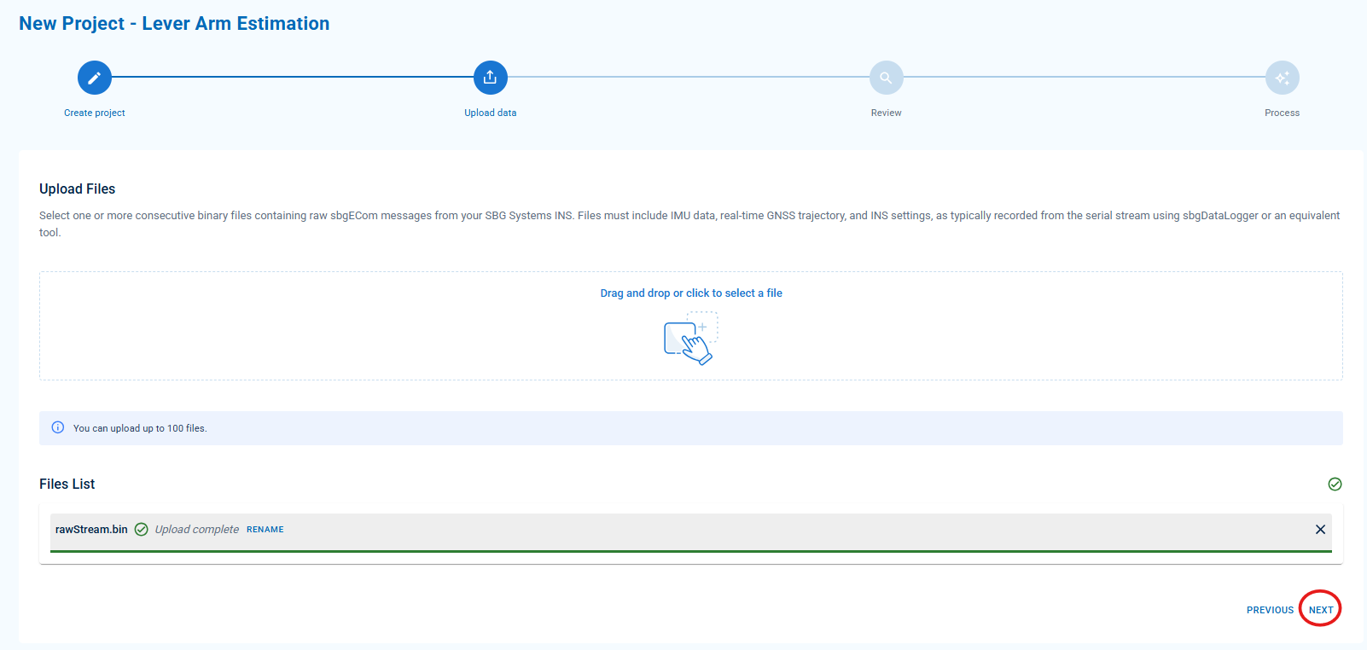Click the green upload progress bar
The height and width of the screenshot is (650, 1367).
coord(691,551)
